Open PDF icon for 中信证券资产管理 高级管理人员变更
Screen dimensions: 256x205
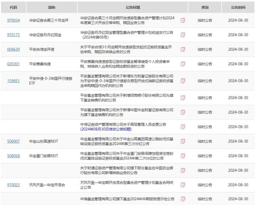click(183, 127)
